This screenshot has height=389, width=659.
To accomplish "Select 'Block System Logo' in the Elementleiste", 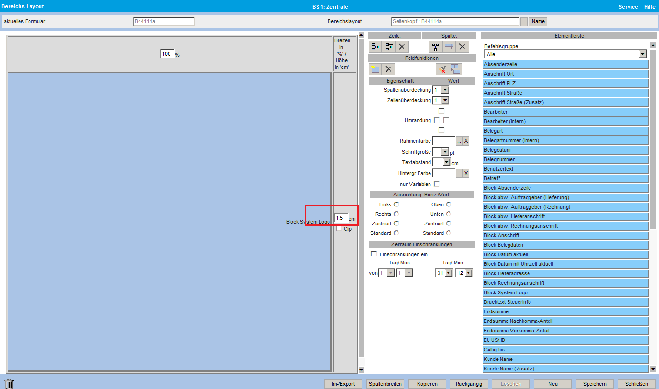I will (x=565, y=292).
